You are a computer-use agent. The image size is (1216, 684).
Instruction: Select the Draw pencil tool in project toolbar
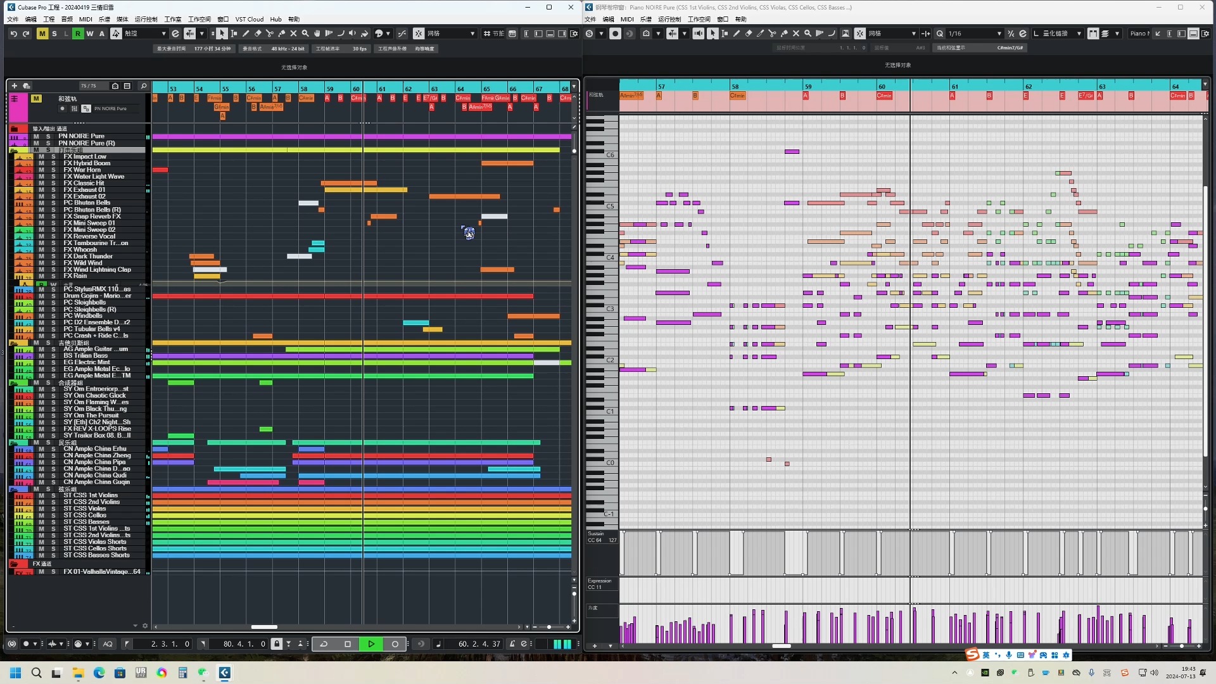246,34
